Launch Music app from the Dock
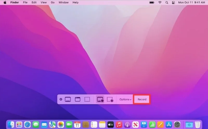 point(119,125)
